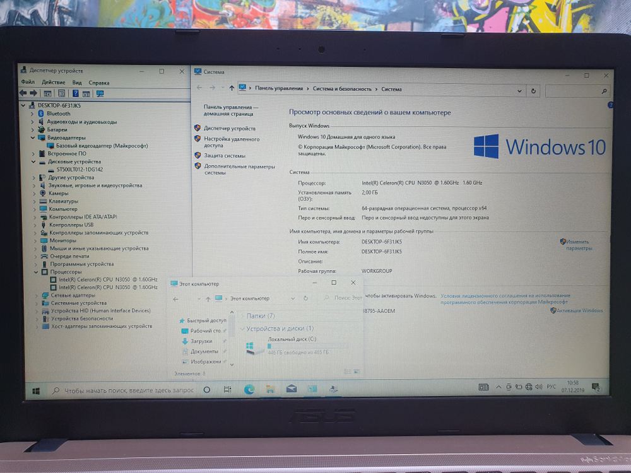The width and height of the screenshot is (631, 473).
Task: Click the Этот компьютер search field
Action: click(342, 298)
